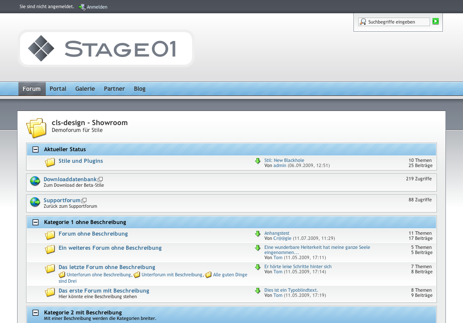Collapse Kategorie 1 ohne Beschreibung section
Image resolution: width=463 pixels, height=323 pixels.
36,222
